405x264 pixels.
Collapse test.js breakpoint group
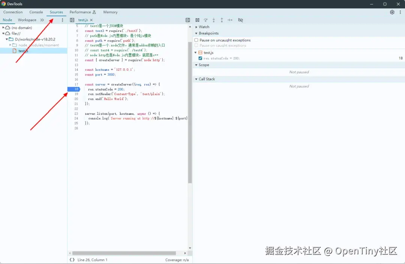pyautogui.click(x=195, y=53)
